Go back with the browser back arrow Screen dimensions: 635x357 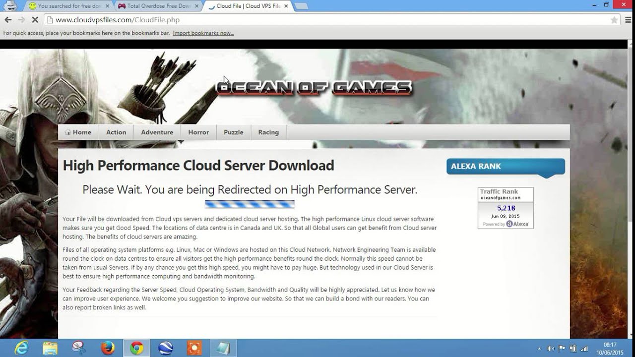pyautogui.click(x=8, y=20)
